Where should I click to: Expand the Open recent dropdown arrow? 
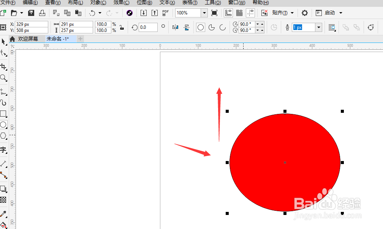(22, 13)
